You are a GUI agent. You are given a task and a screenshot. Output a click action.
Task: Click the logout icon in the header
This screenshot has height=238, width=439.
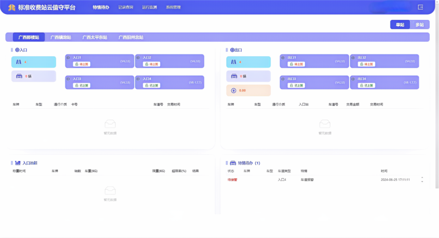click(x=420, y=7)
